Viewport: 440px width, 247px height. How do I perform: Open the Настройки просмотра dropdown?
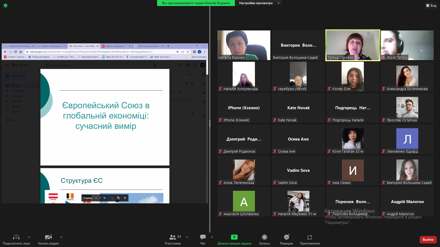coord(259,3)
